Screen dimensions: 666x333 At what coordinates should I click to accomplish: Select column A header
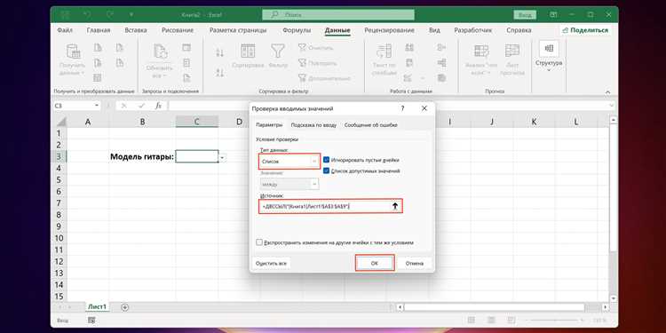click(x=88, y=122)
